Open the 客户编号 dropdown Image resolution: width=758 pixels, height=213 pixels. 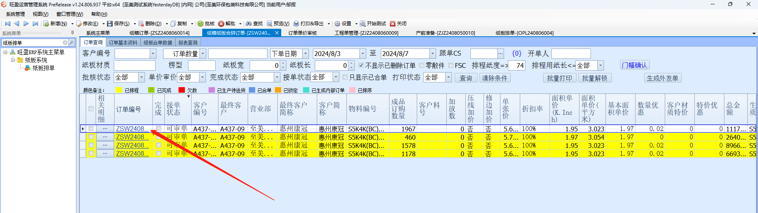[153, 54]
